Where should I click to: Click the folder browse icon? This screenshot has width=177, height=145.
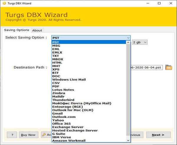[x=168, y=67]
